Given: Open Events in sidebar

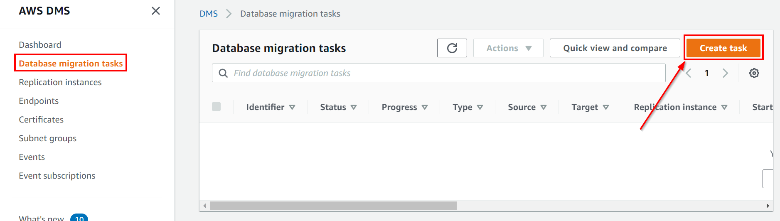Looking at the screenshot, I should pos(32,157).
